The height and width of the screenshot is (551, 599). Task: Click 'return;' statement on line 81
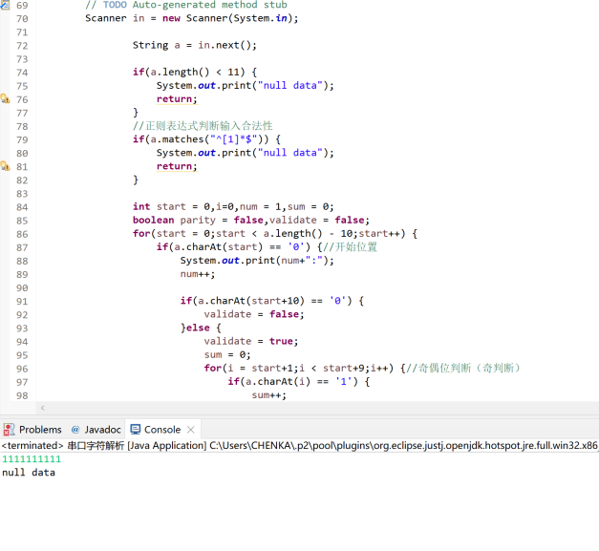click(x=177, y=166)
